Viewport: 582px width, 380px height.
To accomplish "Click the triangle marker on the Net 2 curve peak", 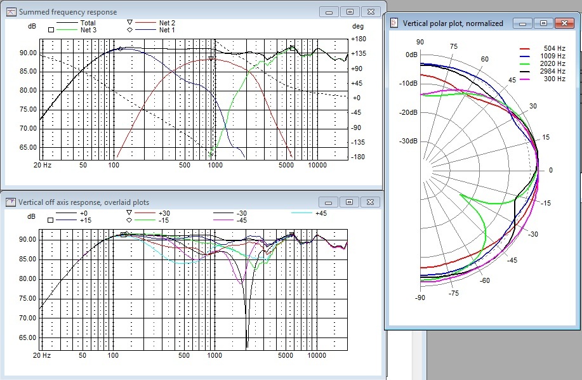I will tap(211, 59).
